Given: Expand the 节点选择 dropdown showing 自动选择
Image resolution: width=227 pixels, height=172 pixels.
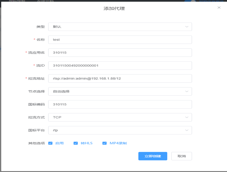Looking at the screenshot, I should point(120,92).
